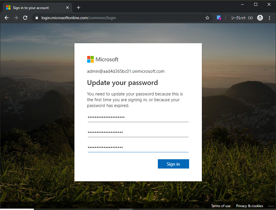The image size is (276, 210).
Task: Click the シークレット (3) incognito label
Action: (x=242, y=18)
